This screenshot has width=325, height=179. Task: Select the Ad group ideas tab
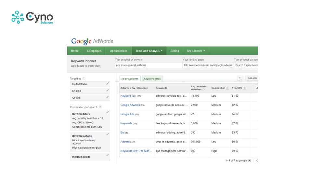[130, 79]
